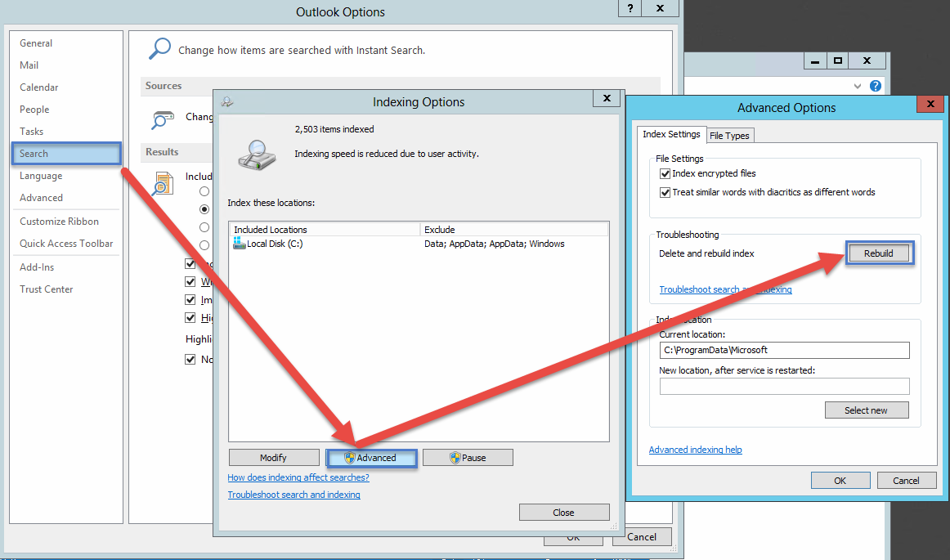Close the Indexing Options window with X
950x560 pixels.
click(x=607, y=98)
